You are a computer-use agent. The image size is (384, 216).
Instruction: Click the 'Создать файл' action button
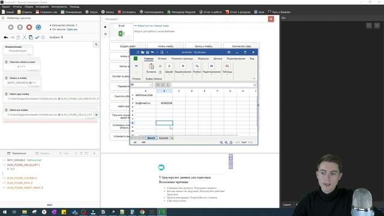[128, 46]
